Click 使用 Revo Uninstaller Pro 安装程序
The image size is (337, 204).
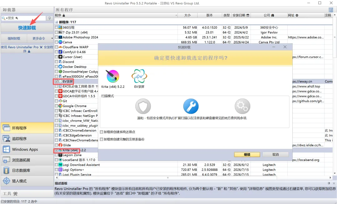pyautogui.click(x=27, y=49)
